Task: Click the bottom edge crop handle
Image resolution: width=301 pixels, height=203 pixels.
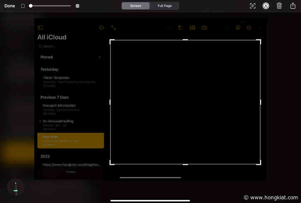Action: (185, 165)
